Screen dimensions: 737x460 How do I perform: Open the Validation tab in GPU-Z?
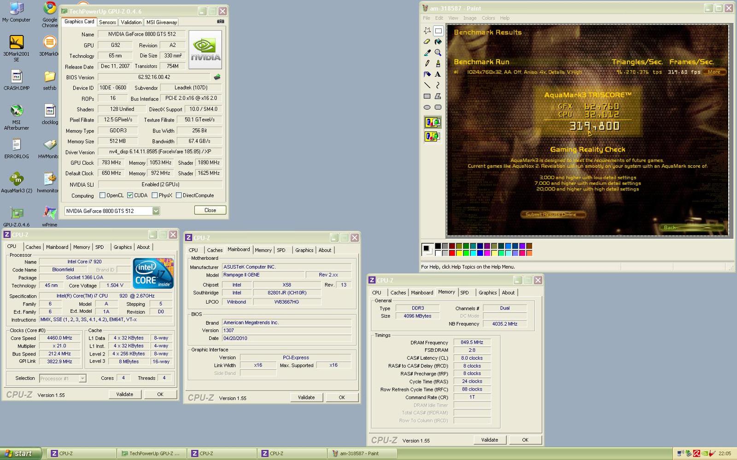(131, 22)
